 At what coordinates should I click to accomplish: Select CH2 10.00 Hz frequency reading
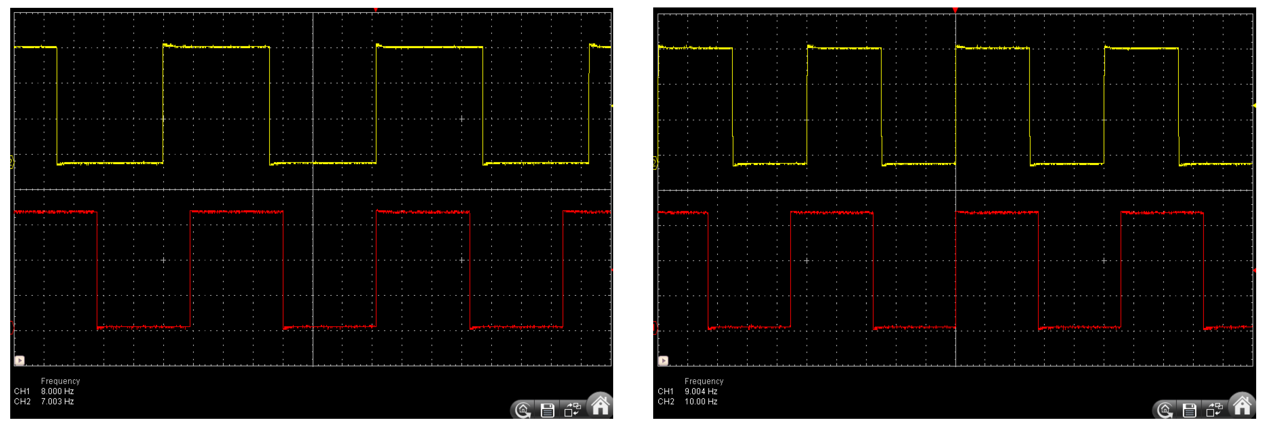[701, 402]
